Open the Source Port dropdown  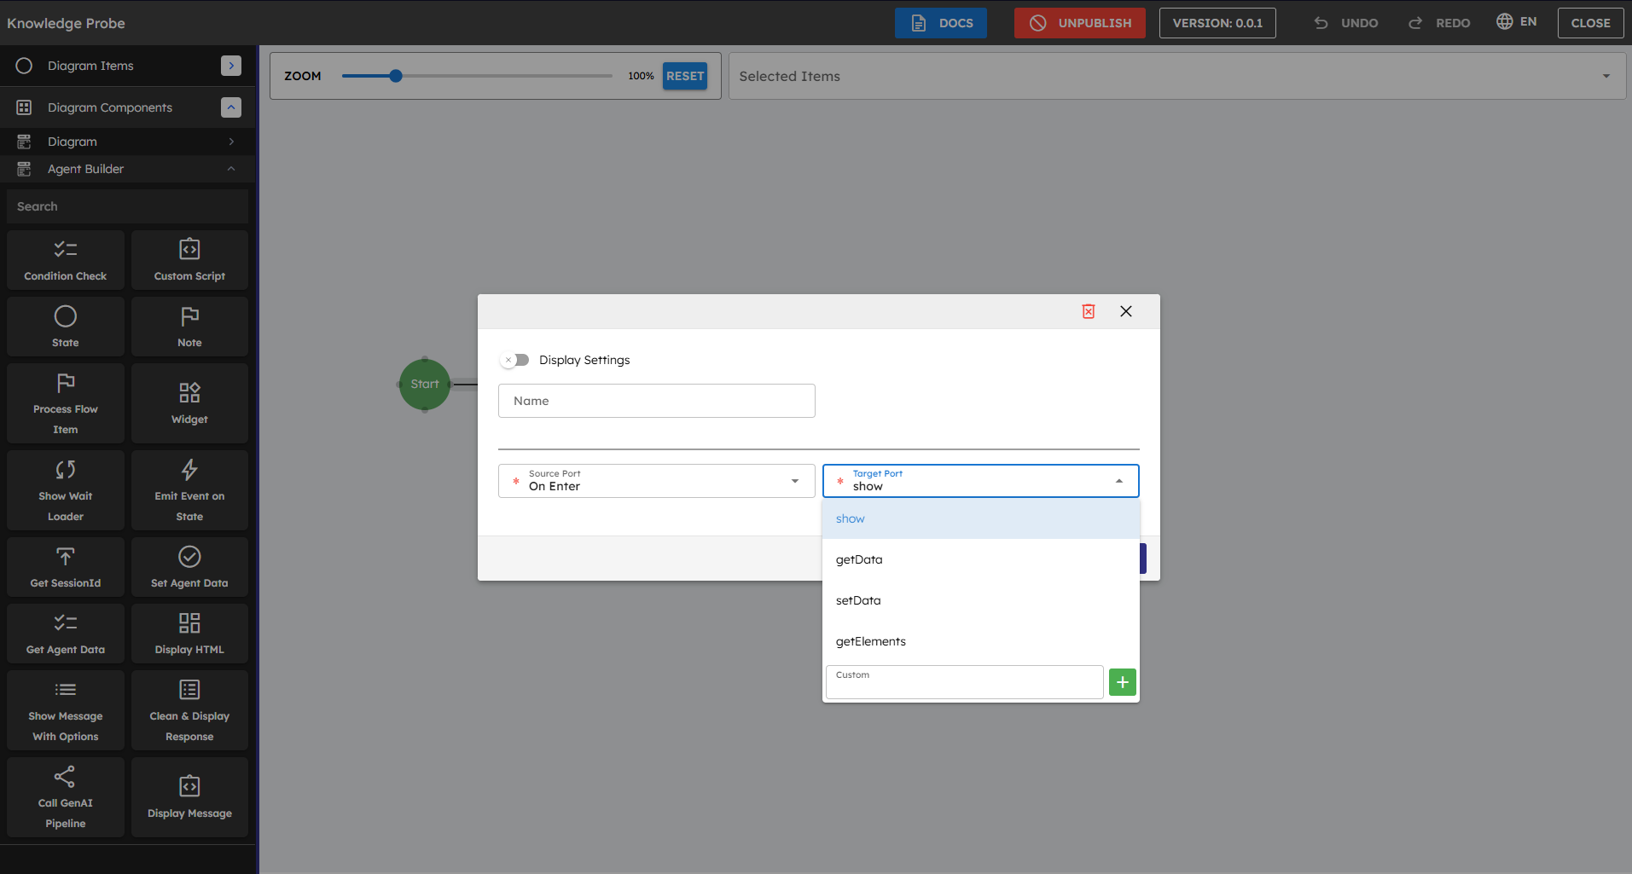pos(656,481)
